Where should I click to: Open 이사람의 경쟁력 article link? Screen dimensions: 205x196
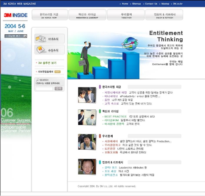[122, 124]
